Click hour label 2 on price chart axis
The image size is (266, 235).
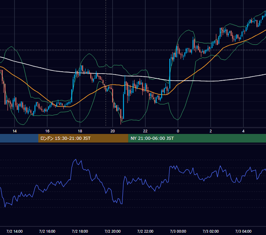pyautogui.click(x=211, y=131)
